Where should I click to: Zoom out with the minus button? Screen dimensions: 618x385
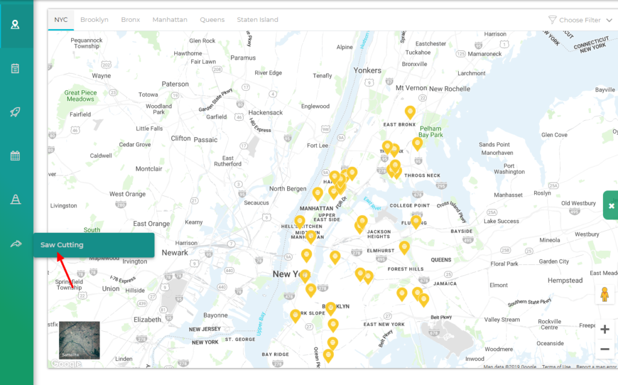(x=605, y=349)
